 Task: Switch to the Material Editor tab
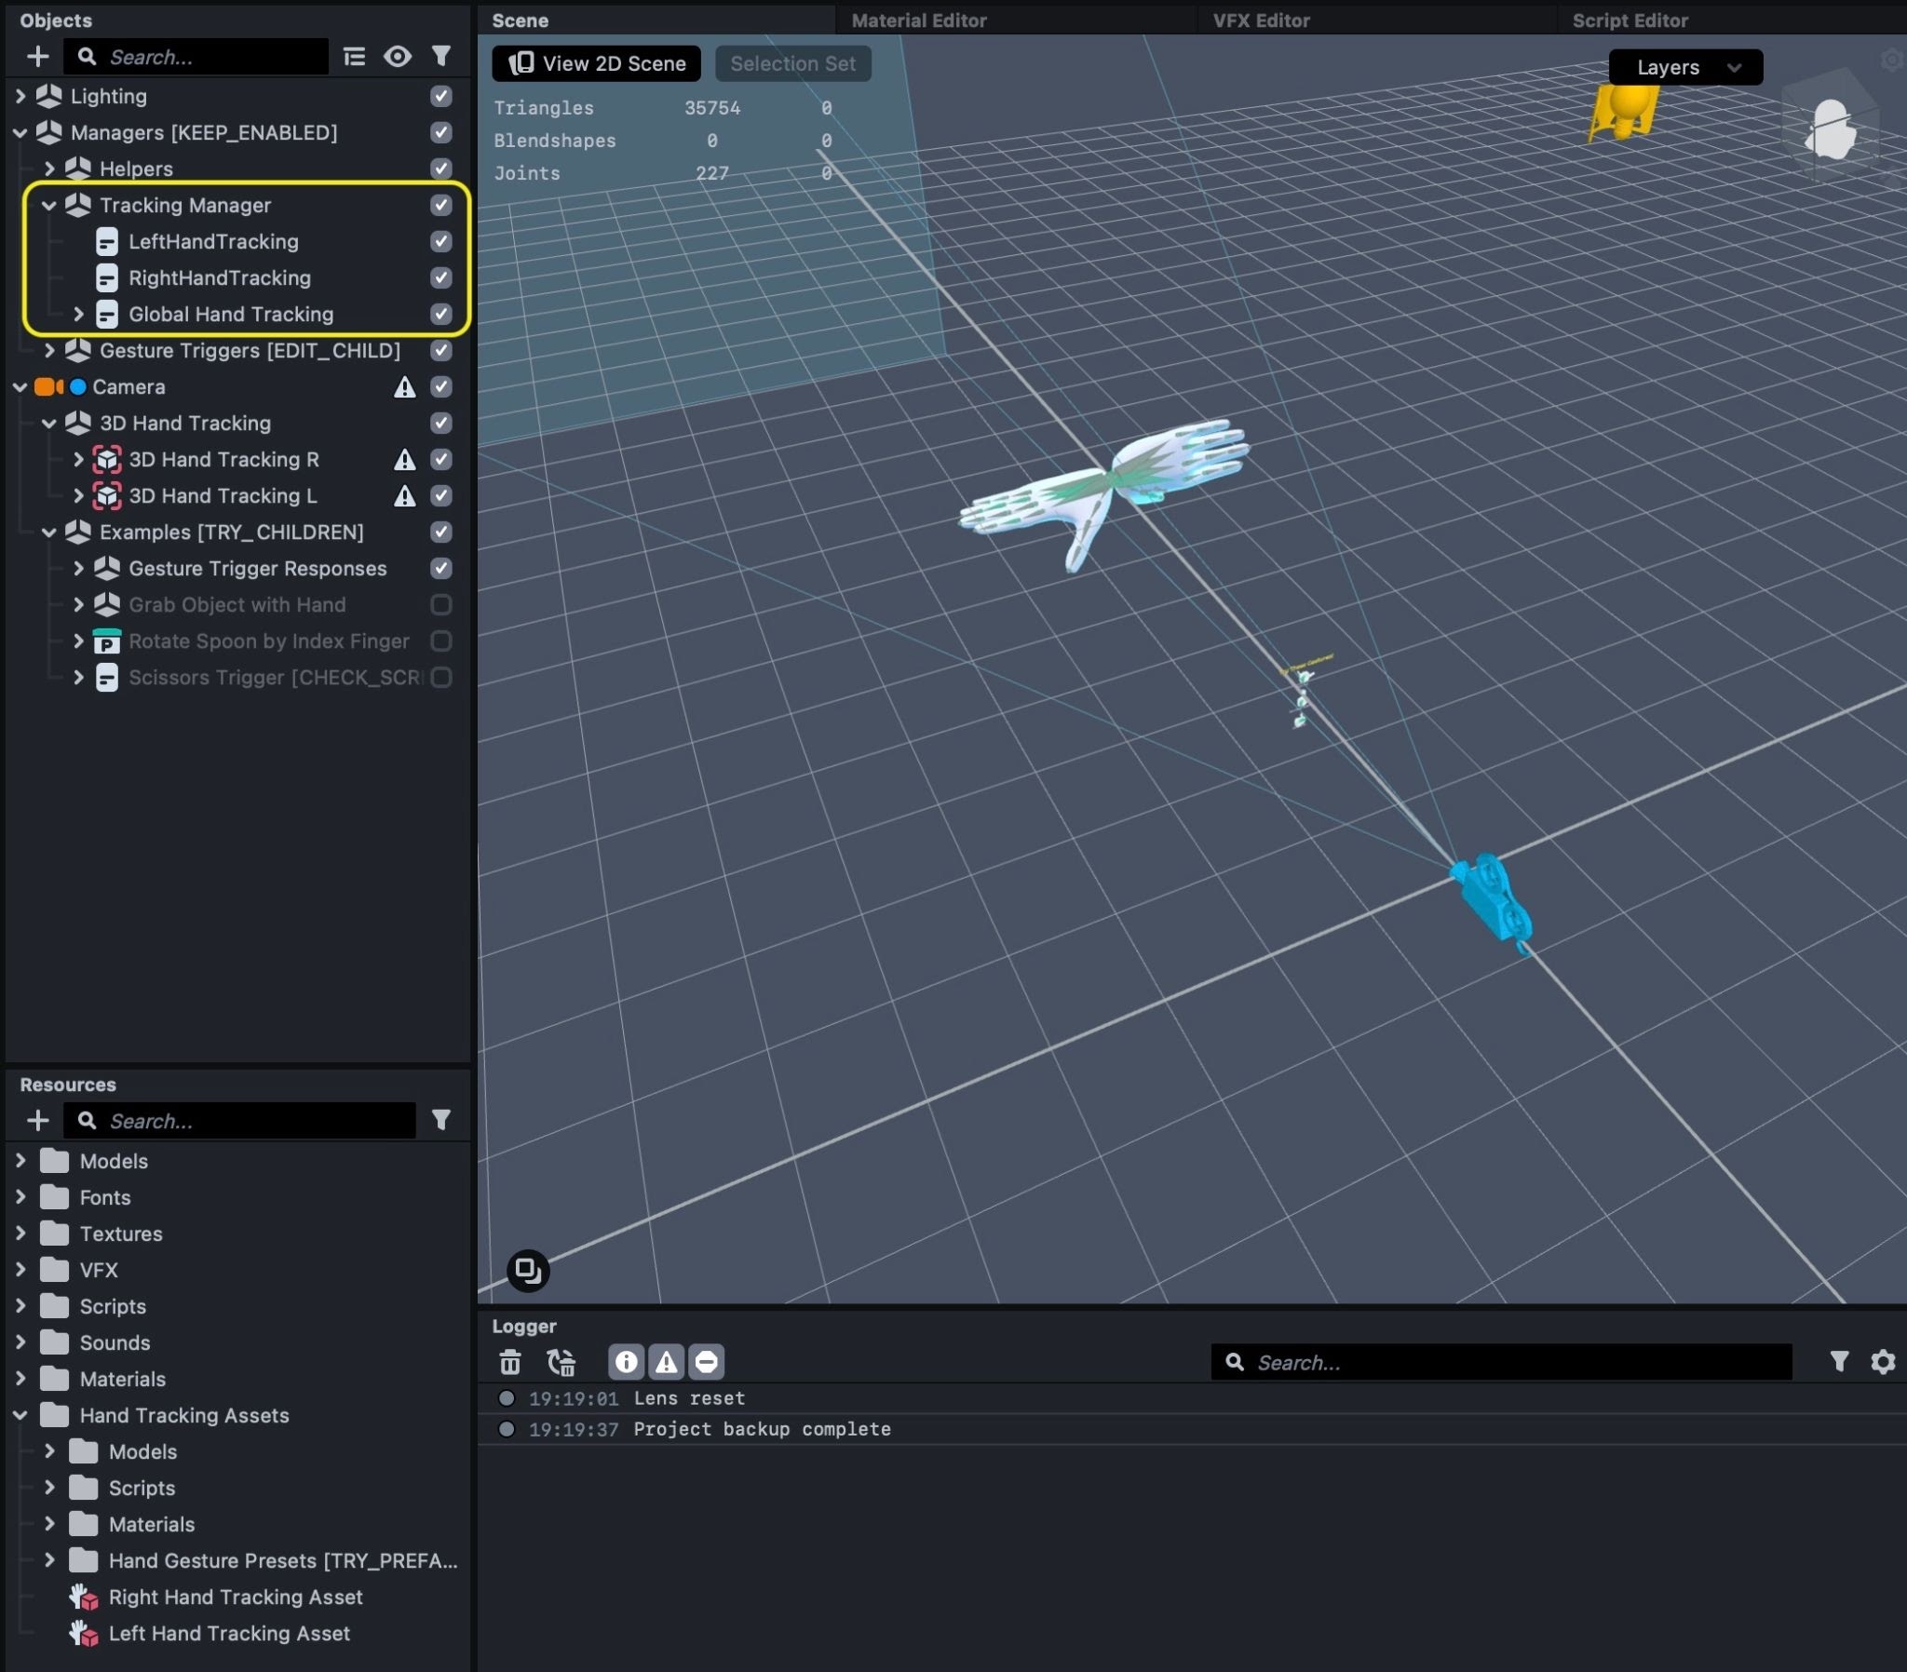coord(918,20)
